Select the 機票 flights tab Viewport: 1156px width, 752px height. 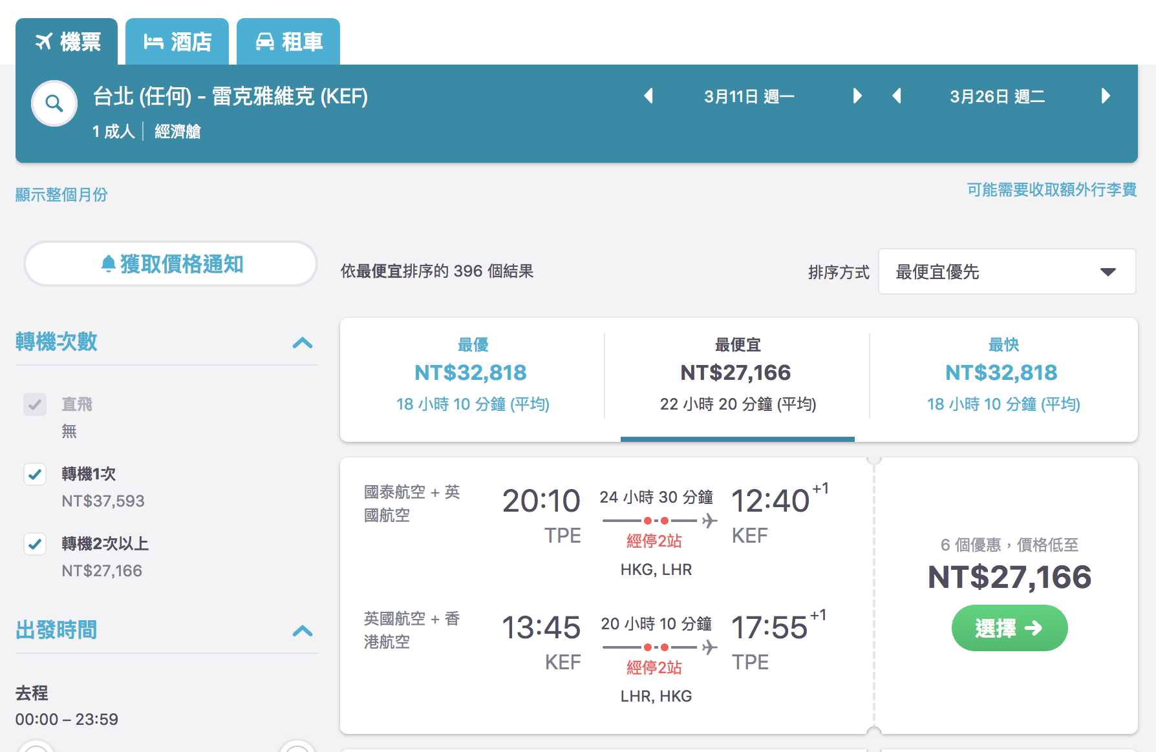pyautogui.click(x=67, y=42)
